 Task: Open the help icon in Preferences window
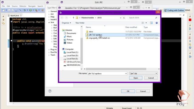50,91
